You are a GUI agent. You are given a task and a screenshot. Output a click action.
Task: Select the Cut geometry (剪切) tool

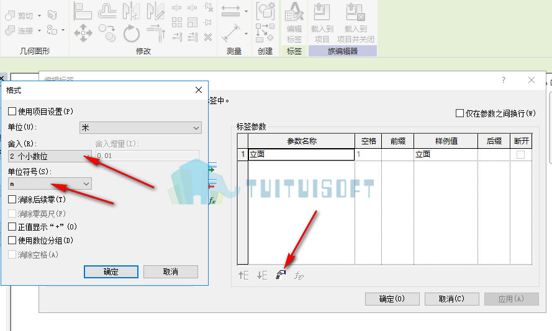19,15
